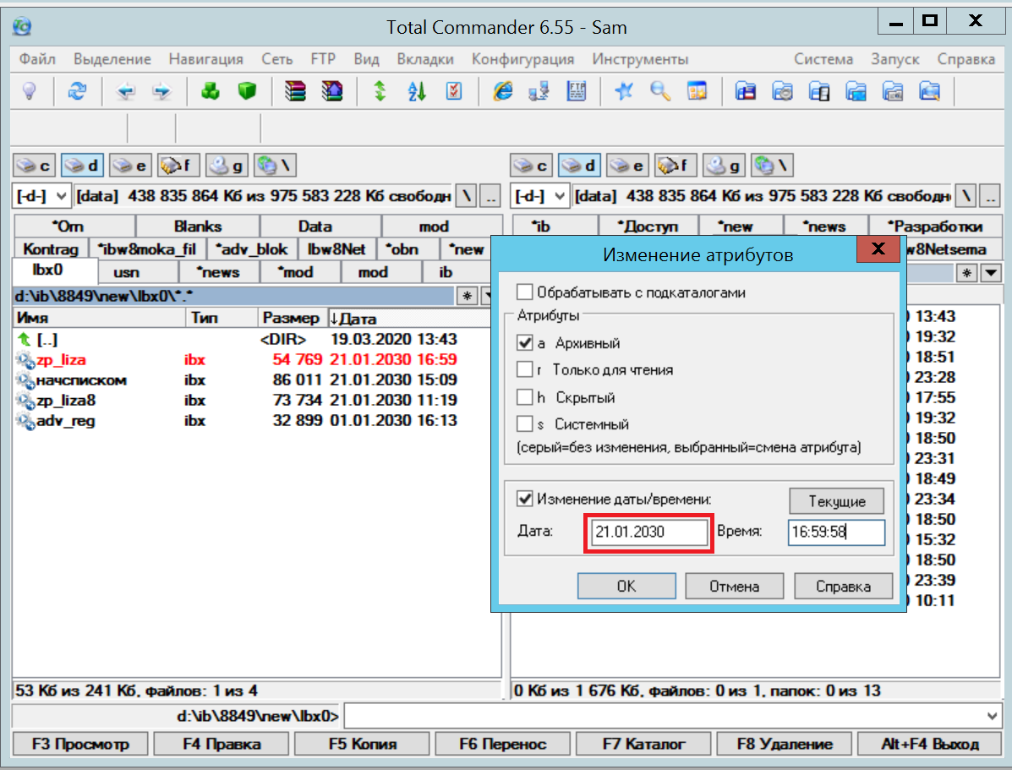Select drive c in left panel
Viewport: 1012px width, 770px height.
click(34, 166)
